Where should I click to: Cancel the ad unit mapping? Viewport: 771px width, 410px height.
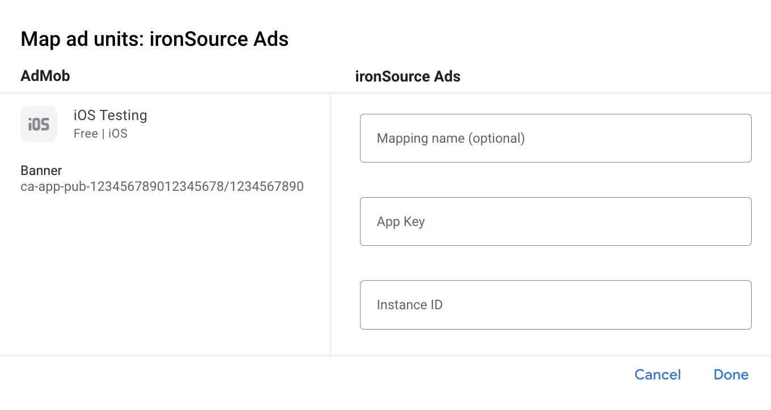click(658, 375)
